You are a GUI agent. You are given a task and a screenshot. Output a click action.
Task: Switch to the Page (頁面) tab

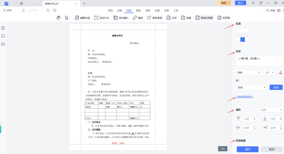(148, 11)
